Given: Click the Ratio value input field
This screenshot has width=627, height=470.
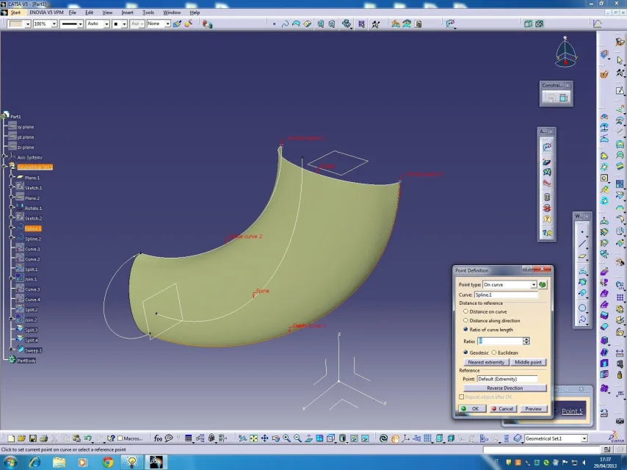Looking at the screenshot, I should tap(500, 341).
